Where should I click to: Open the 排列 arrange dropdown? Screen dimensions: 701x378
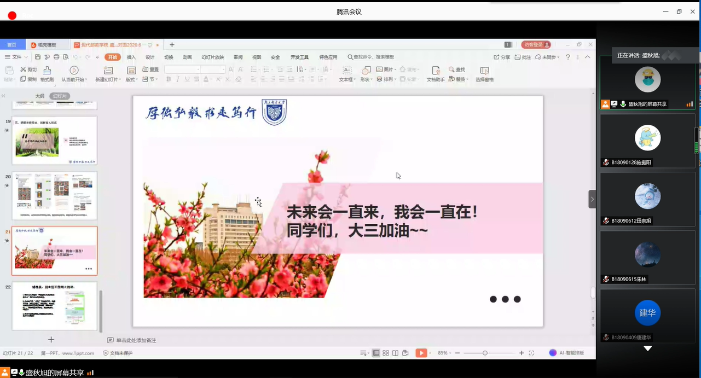[x=386, y=79]
